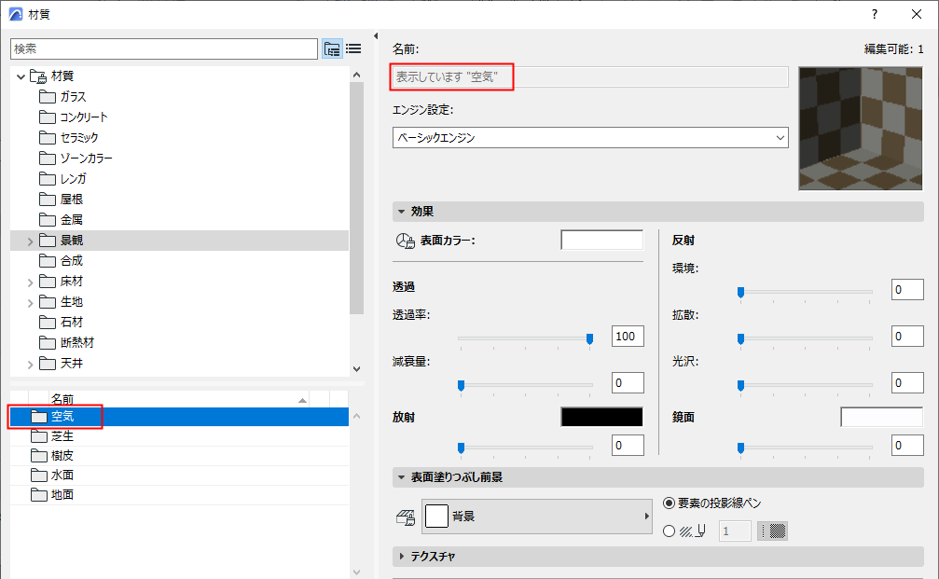This screenshot has height=579, width=939.
Task: Select the 石材 folder
Action: coord(62,322)
